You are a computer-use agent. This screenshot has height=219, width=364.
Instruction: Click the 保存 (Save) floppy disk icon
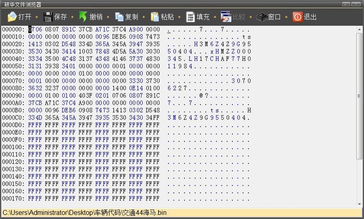click(48, 17)
